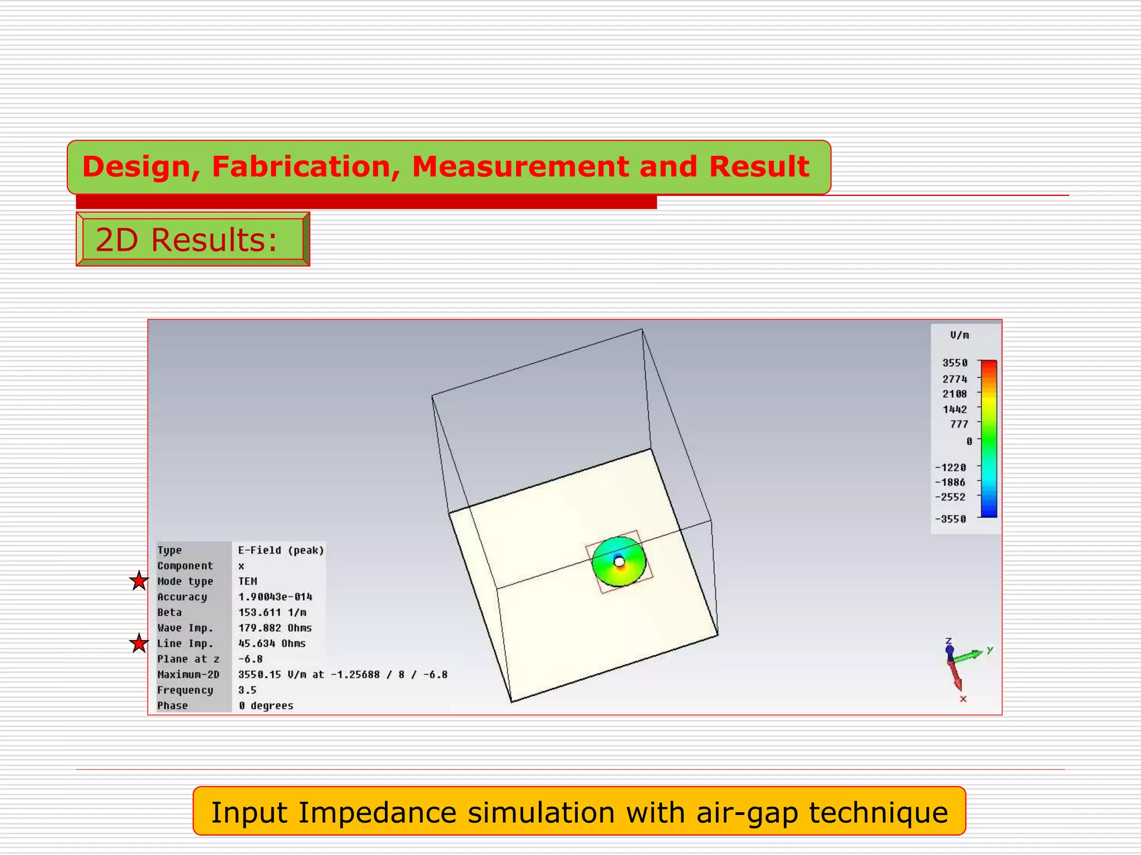Click the 'V/m' unit label above the scale

[x=959, y=335]
